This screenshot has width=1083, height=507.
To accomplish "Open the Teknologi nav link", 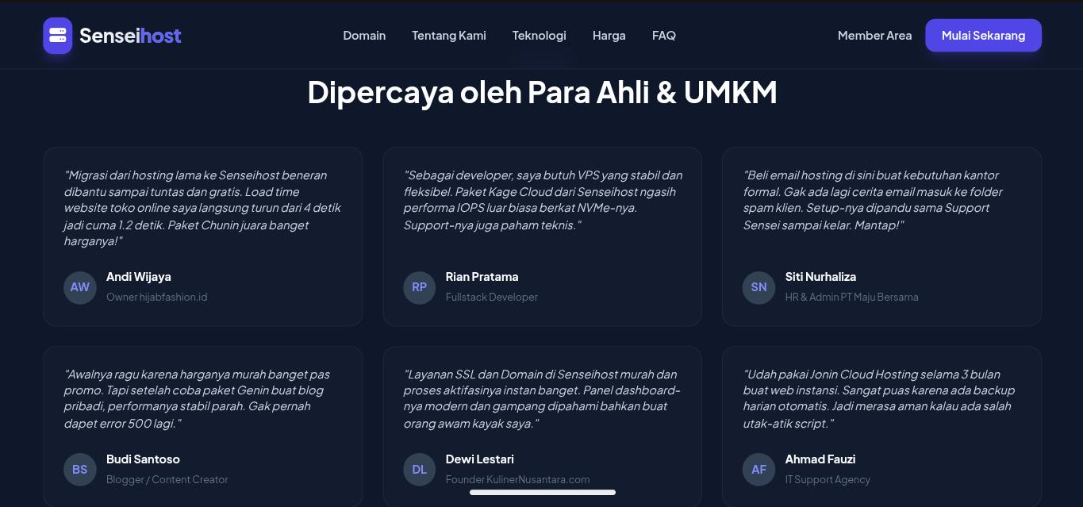I will 540,36.
